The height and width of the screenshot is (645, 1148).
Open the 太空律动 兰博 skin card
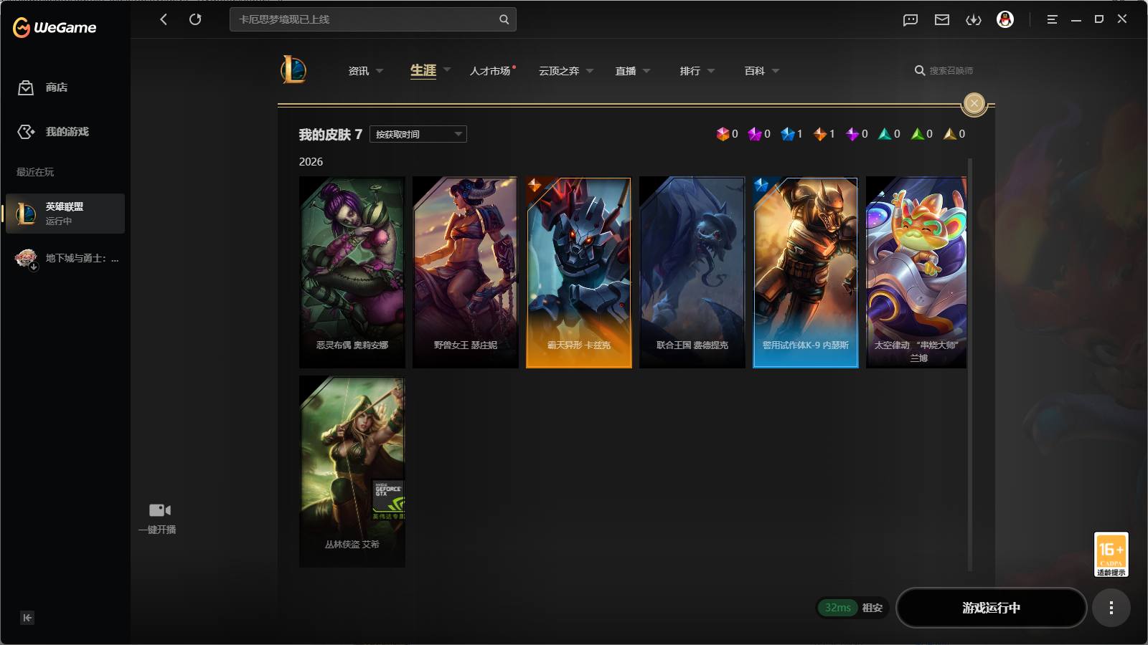click(x=916, y=272)
